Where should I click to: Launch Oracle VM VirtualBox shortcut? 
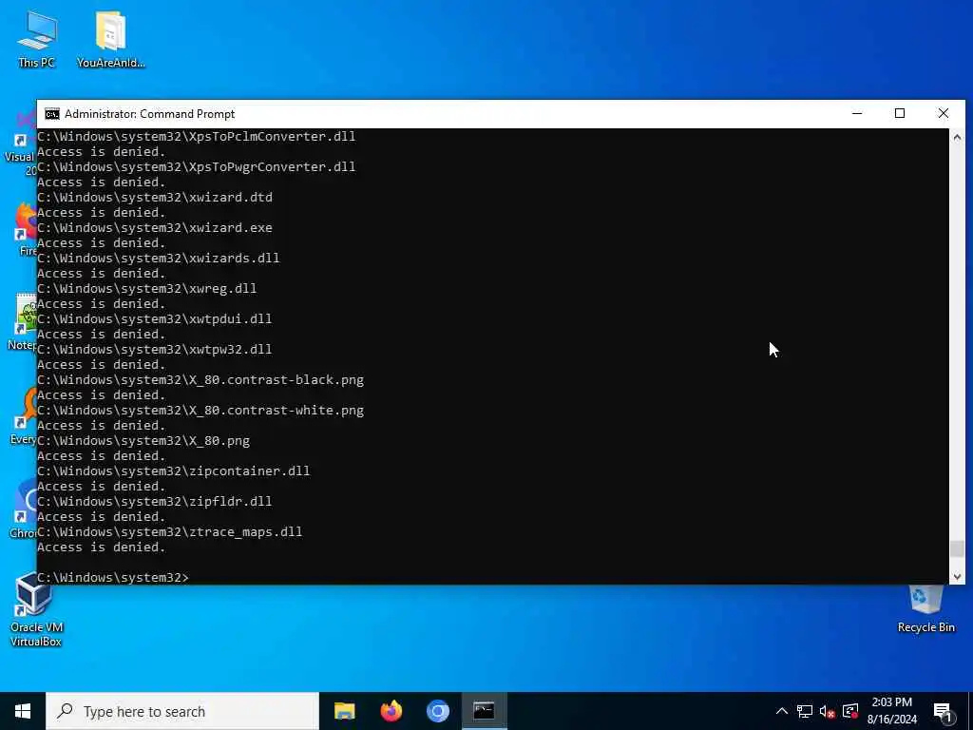click(36, 609)
